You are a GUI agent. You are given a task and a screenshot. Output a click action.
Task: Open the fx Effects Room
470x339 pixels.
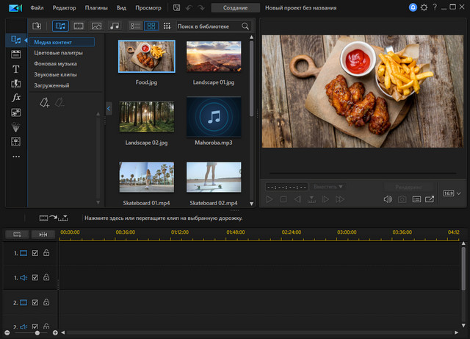[x=15, y=97]
